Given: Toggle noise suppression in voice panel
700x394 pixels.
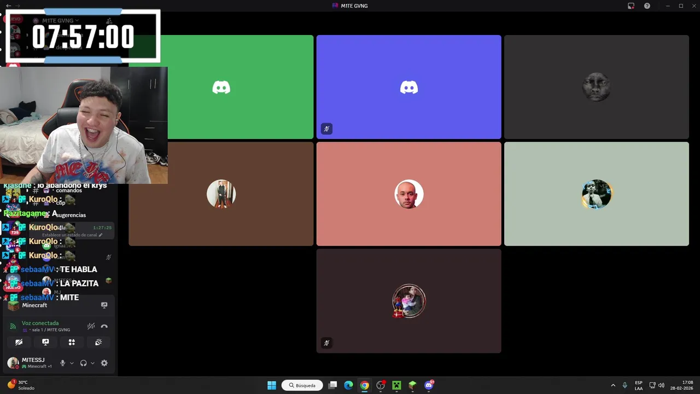Looking at the screenshot, I should point(91,326).
